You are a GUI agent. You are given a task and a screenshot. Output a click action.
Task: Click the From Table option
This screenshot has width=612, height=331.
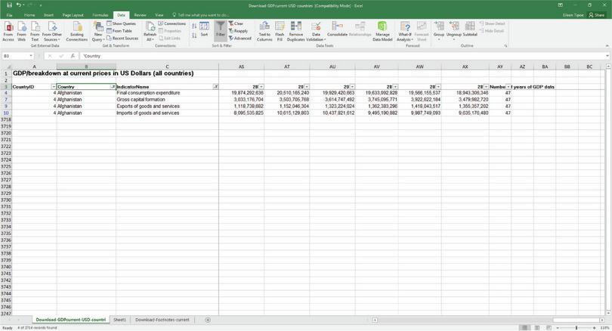(119, 31)
